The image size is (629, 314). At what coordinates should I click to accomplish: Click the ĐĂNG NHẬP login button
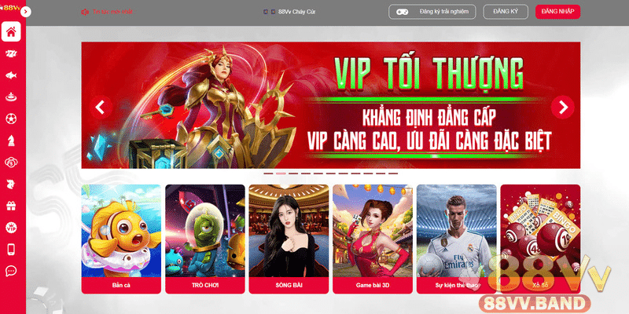coord(557,12)
